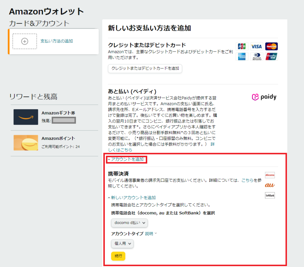The image size is (304, 267).
Task: Click the SoftBank carrier logo
Action: point(270,195)
